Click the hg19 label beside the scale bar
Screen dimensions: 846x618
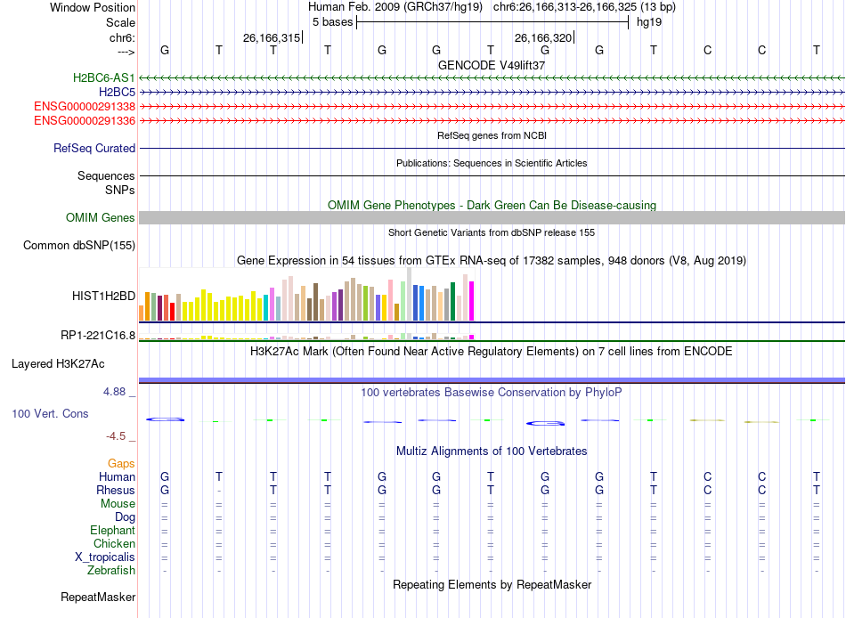648,22
